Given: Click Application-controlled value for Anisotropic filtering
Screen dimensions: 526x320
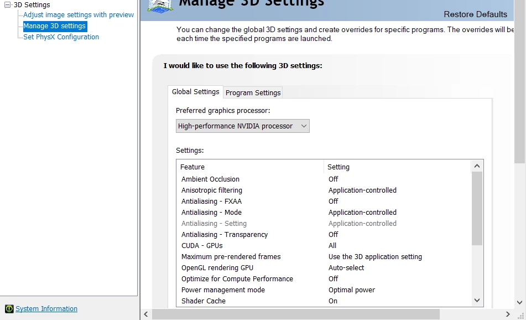Looking at the screenshot, I should (362, 190).
